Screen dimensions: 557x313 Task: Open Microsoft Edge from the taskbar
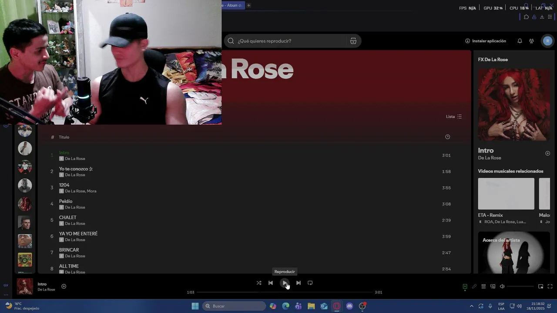click(x=285, y=306)
